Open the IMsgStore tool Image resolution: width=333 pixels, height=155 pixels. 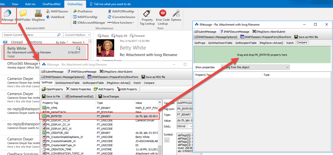coord(38,16)
